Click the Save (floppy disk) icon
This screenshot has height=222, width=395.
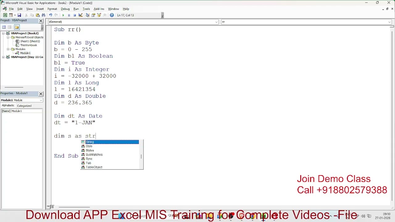click(19, 15)
